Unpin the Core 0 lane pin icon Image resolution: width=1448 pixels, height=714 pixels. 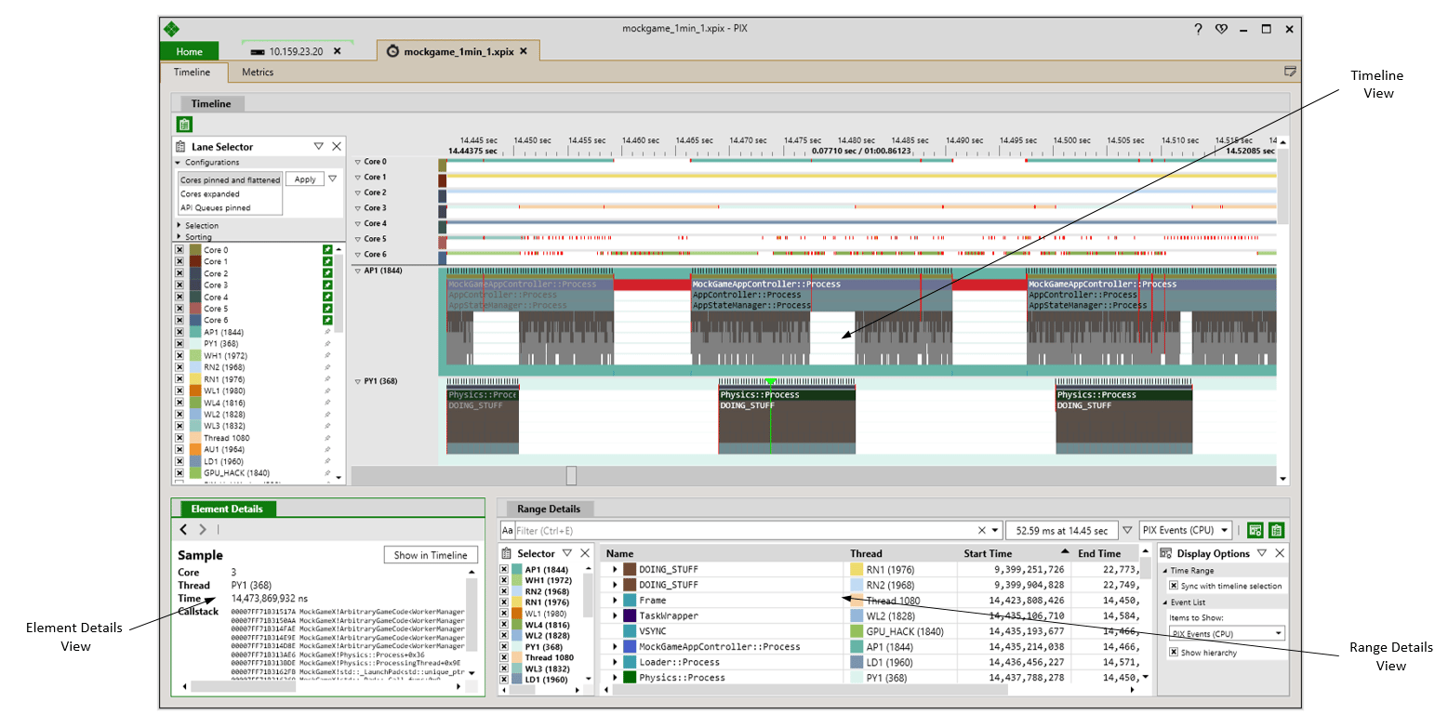pyautogui.click(x=326, y=250)
